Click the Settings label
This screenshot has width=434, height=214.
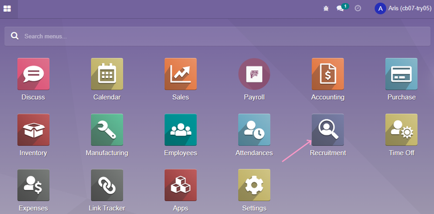(254, 208)
